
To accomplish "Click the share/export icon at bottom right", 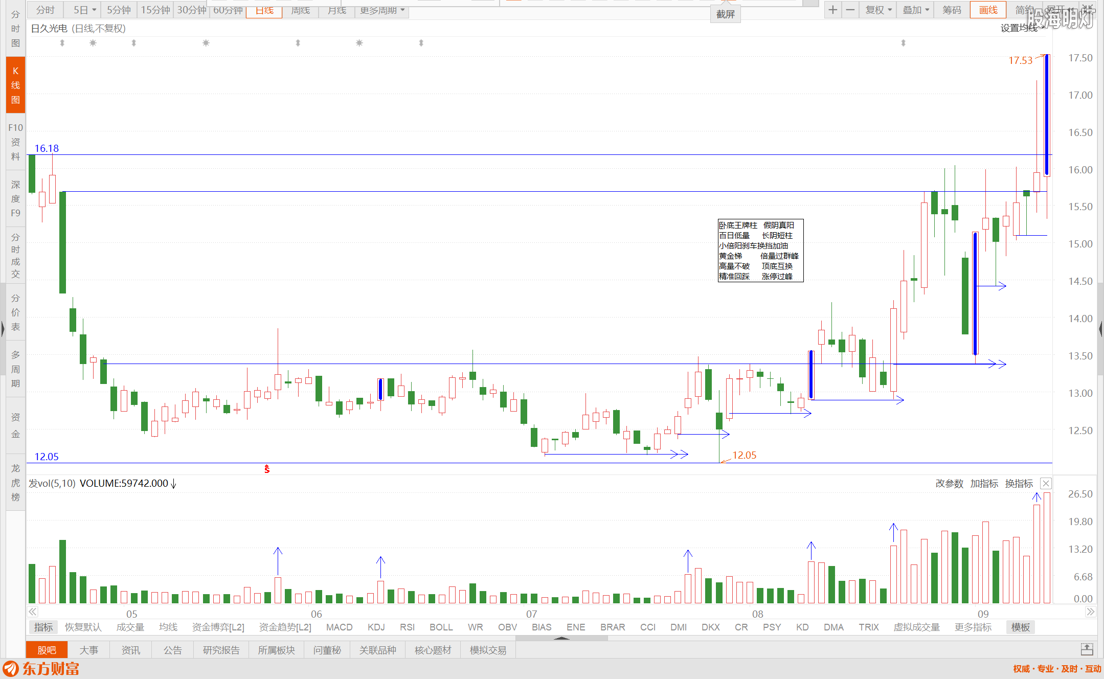I will pyautogui.click(x=1087, y=650).
